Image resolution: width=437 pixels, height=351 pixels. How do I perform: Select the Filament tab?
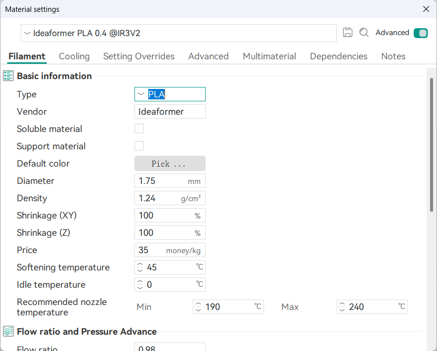[27, 56]
